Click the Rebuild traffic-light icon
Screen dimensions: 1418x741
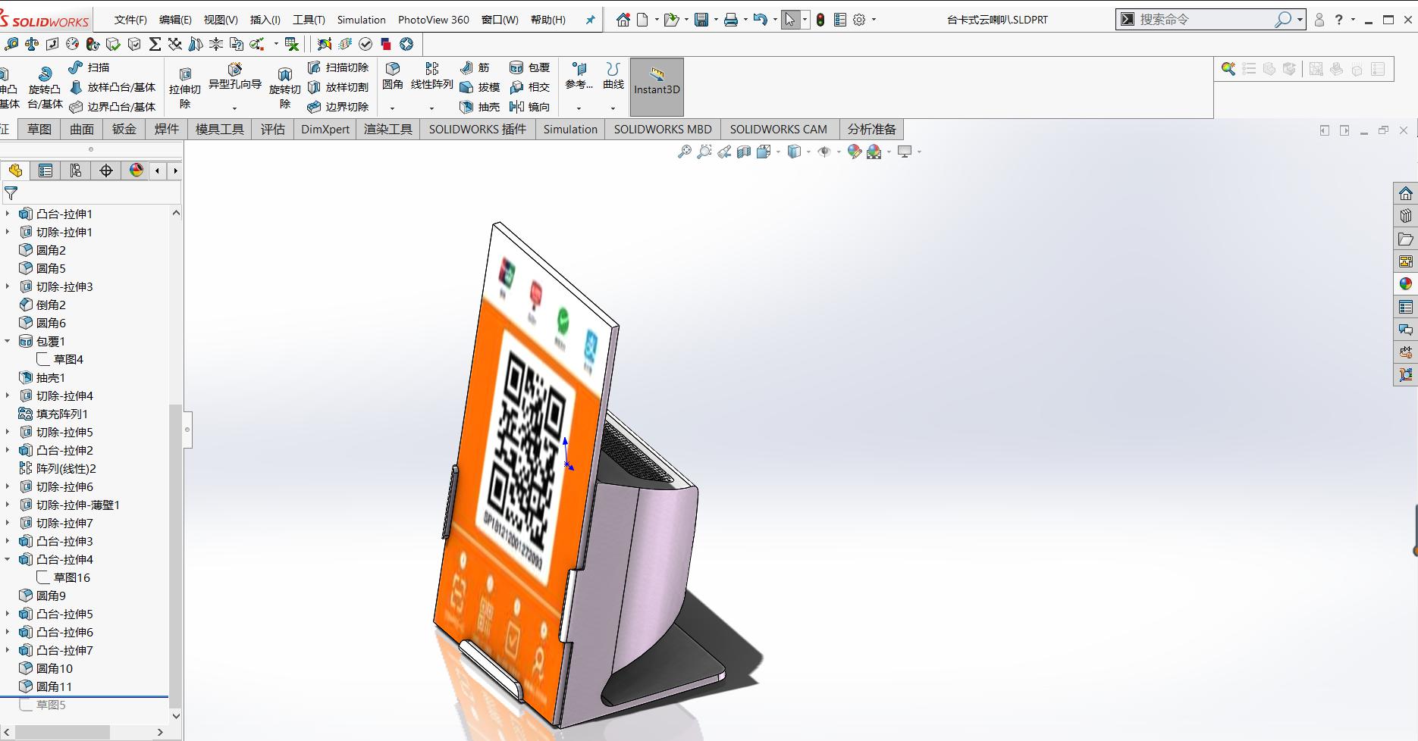pyautogui.click(x=820, y=20)
